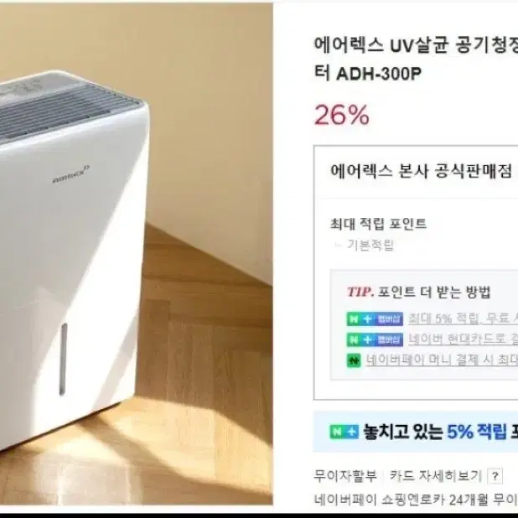Click the second N+ membership badge

tap(375, 339)
